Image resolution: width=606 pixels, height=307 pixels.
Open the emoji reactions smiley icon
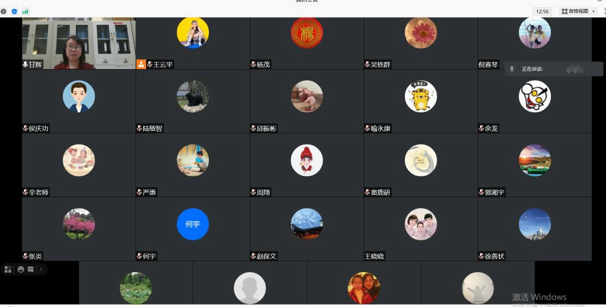pos(21,269)
